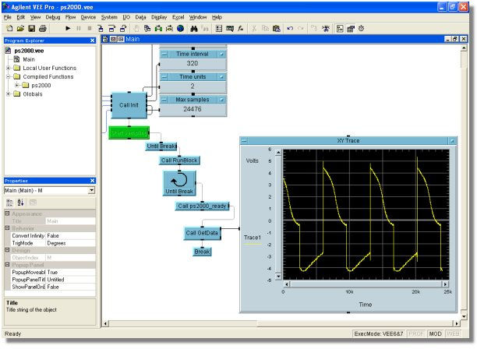
Task: Open a file with the Open folder icon
Action: [x=20, y=29]
